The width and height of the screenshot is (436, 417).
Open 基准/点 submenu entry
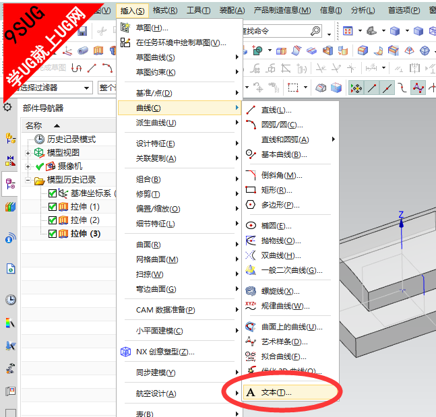pos(180,93)
